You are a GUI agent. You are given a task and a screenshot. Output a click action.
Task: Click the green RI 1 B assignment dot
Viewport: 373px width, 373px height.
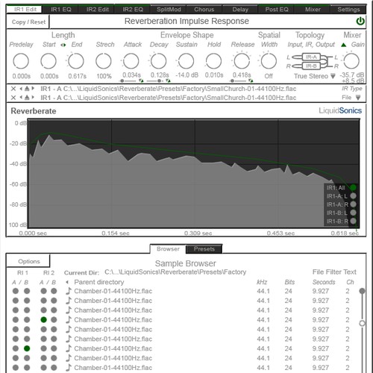pyautogui.click(x=27, y=348)
